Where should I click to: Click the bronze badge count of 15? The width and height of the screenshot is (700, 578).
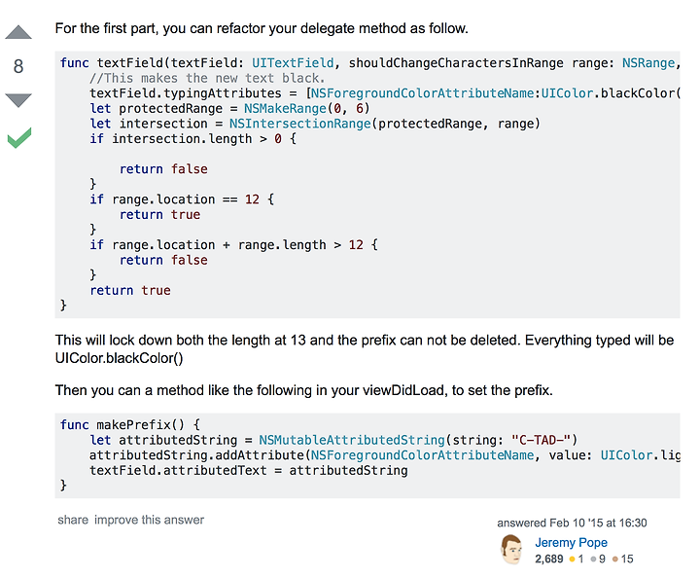click(x=623, y=559)
